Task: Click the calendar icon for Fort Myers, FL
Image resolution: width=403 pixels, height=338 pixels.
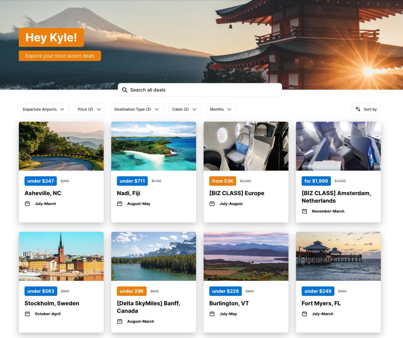Action: (x=304, y=314)
